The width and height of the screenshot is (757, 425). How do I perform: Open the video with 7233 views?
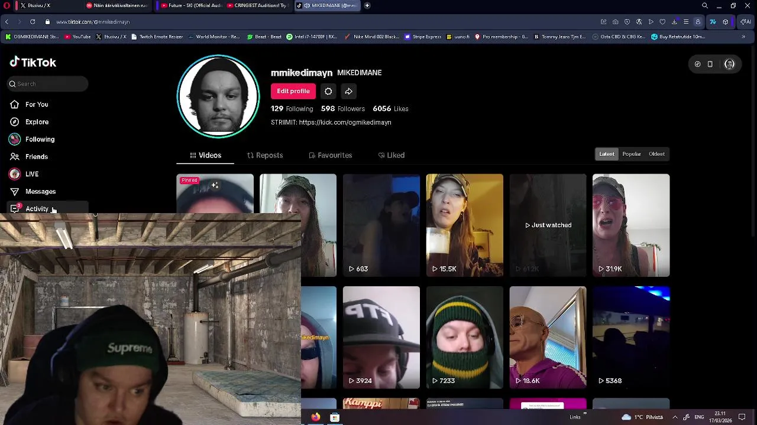coord(464,338)
